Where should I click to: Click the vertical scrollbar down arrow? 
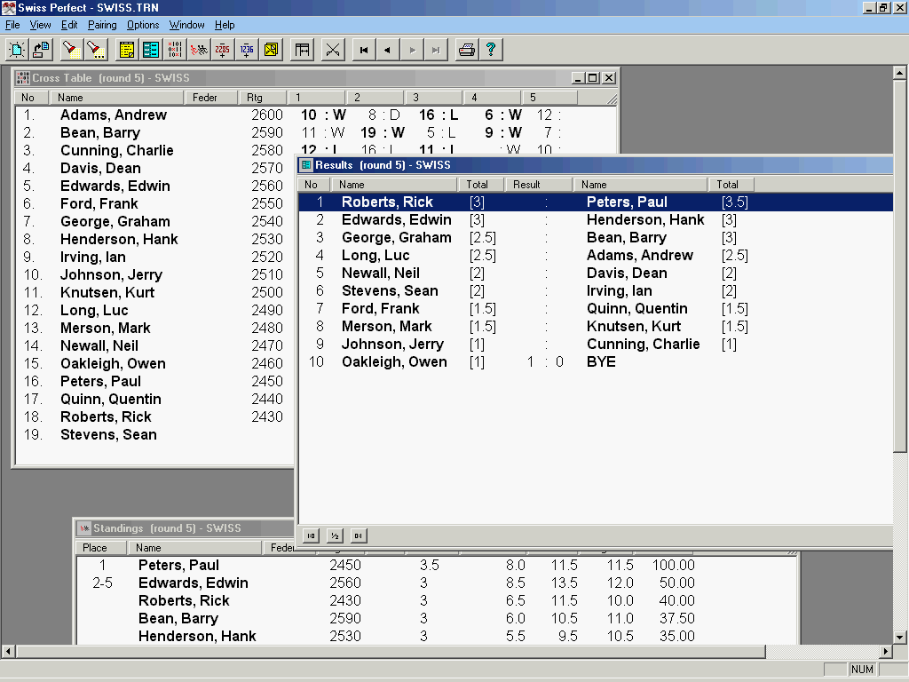click(x=899, y=637)
